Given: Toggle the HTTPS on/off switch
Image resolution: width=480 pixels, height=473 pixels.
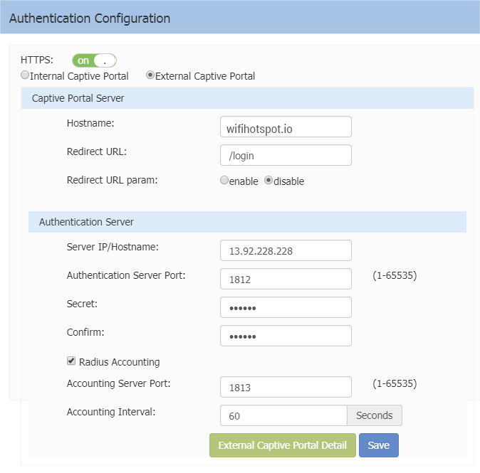Looking at the screenshot, I should click(x=94, y=61).
